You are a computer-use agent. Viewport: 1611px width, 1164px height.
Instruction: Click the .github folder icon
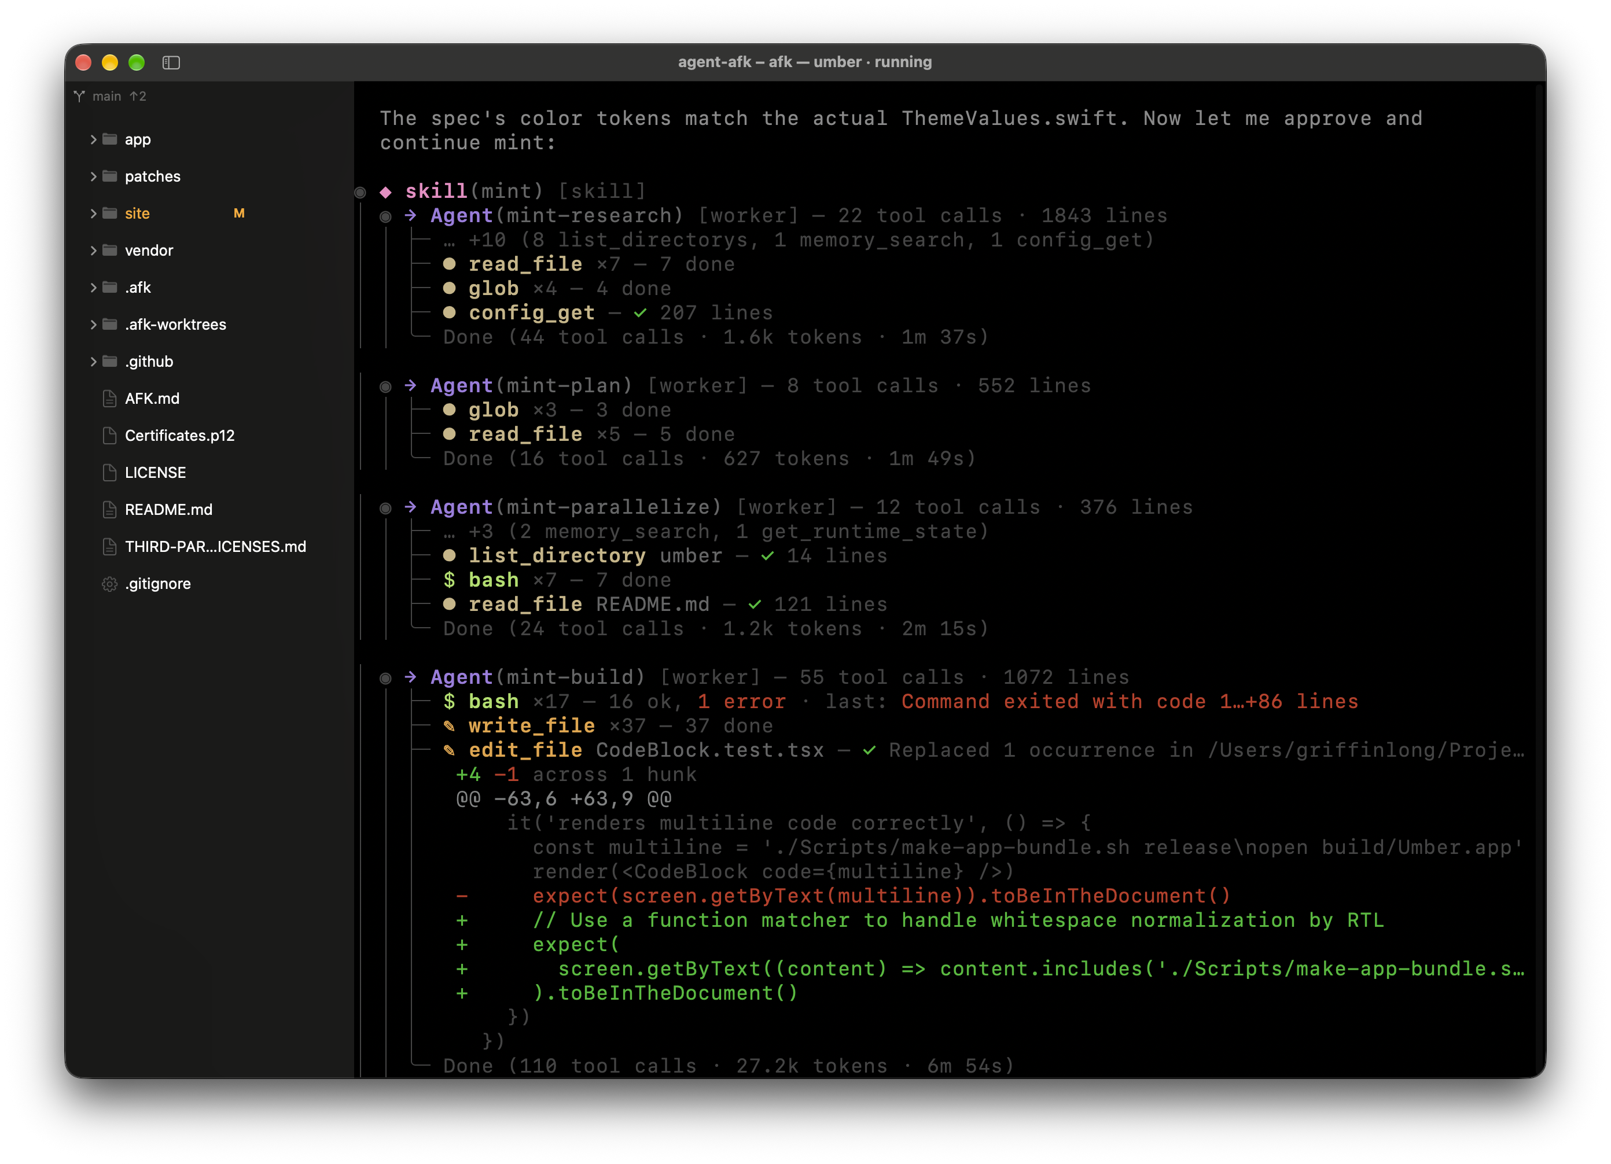tap(109, 362)
